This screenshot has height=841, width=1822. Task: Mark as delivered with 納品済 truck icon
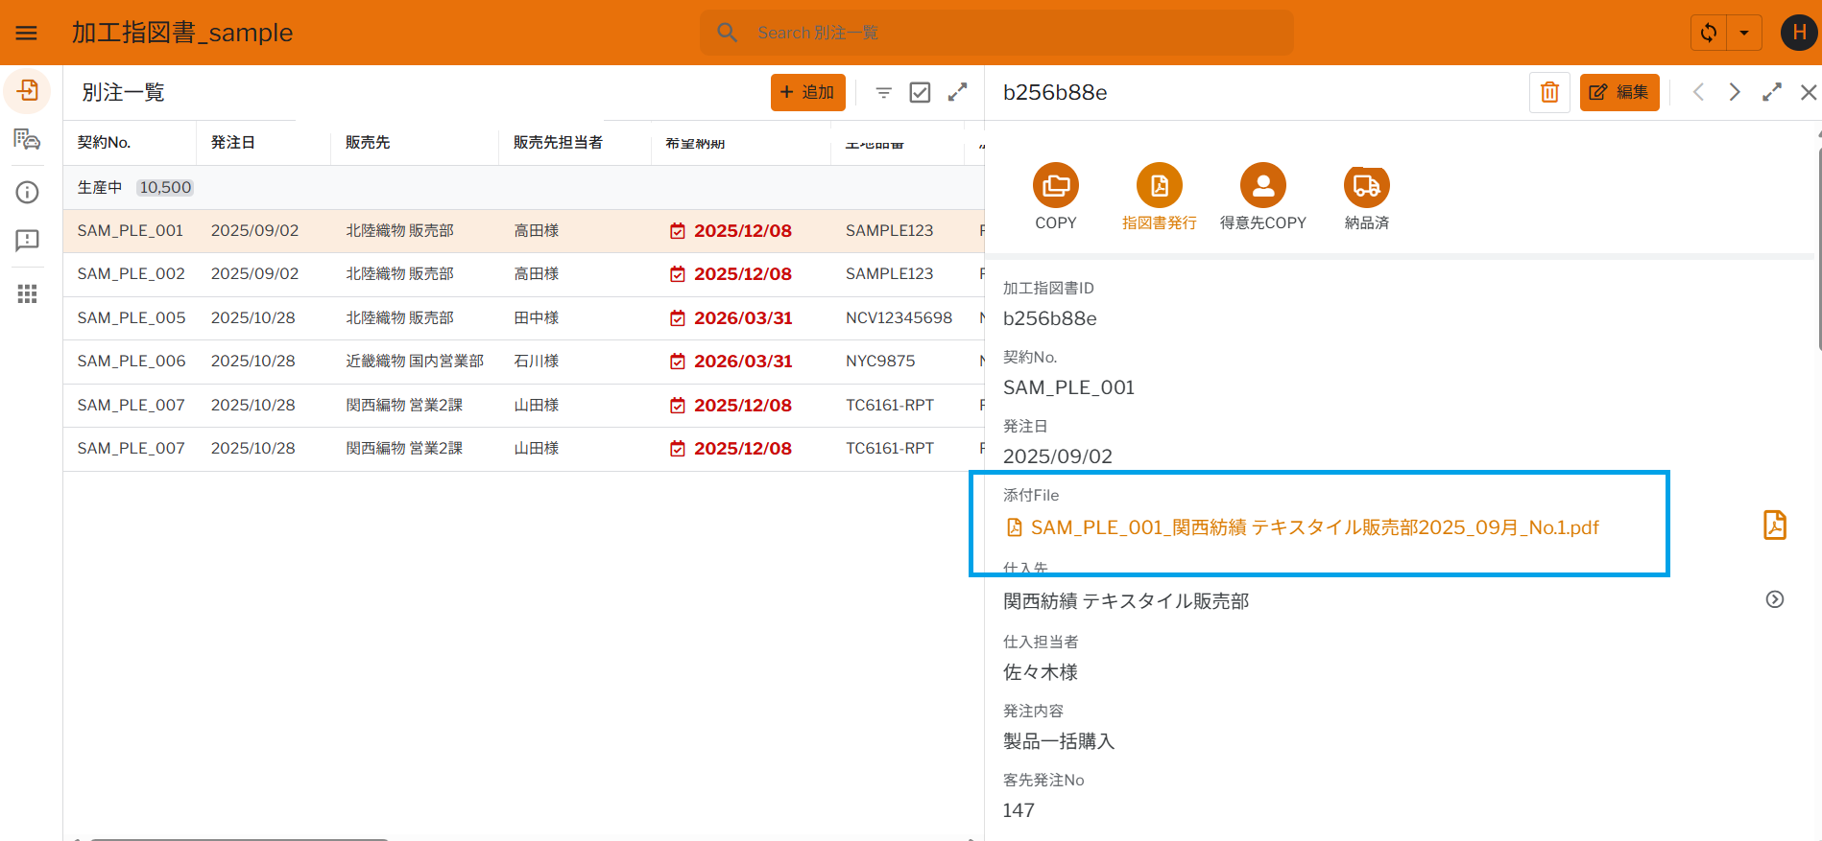1366,186
